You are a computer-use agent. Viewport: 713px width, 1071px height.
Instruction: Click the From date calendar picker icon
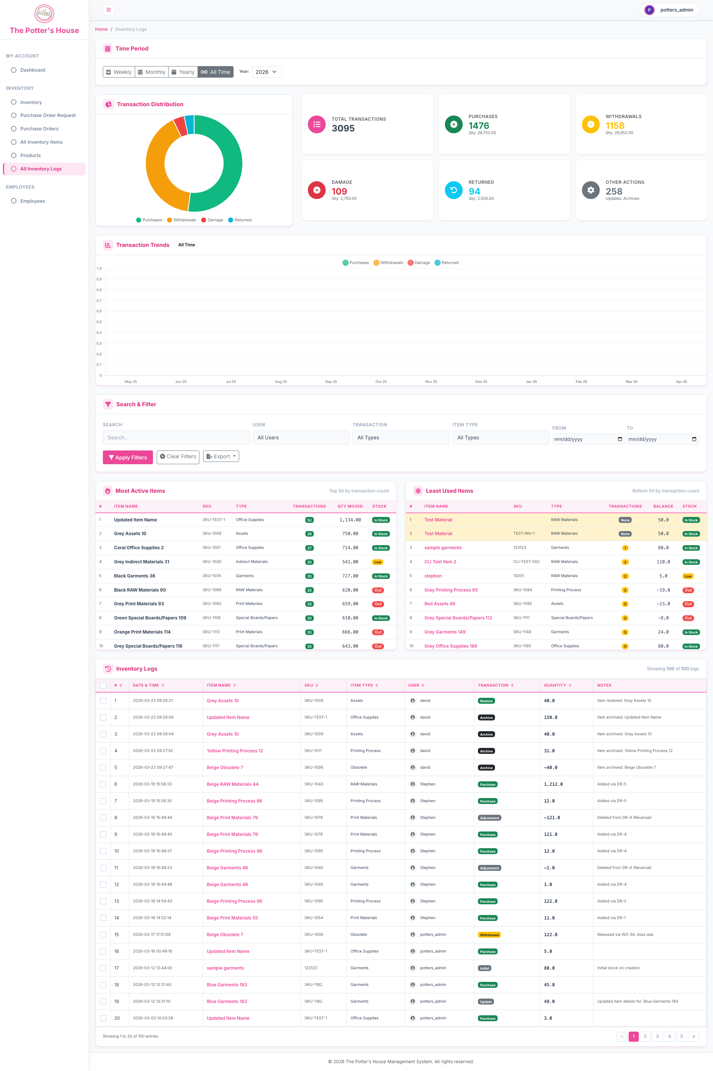point(619,439)
